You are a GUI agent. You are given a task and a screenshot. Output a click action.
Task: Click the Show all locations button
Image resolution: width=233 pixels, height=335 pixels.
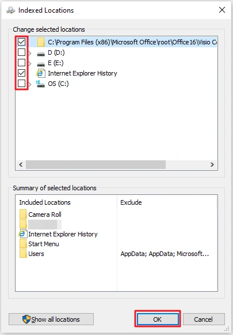(51, 319)
